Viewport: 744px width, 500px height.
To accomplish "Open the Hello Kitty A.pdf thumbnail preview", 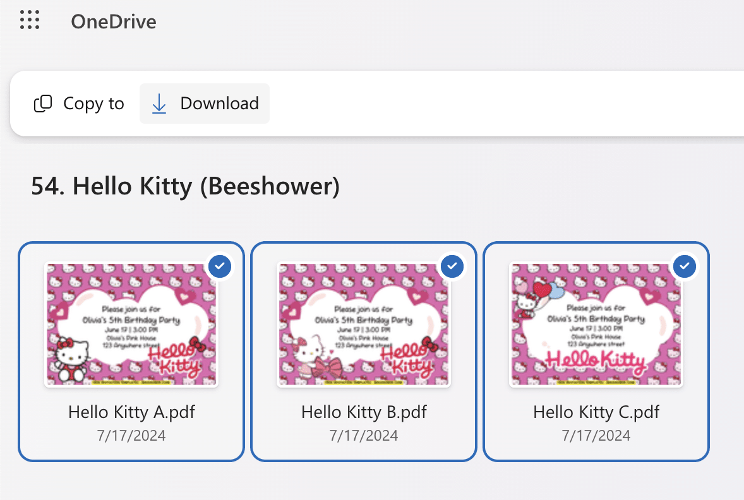I will click(131, 324).
